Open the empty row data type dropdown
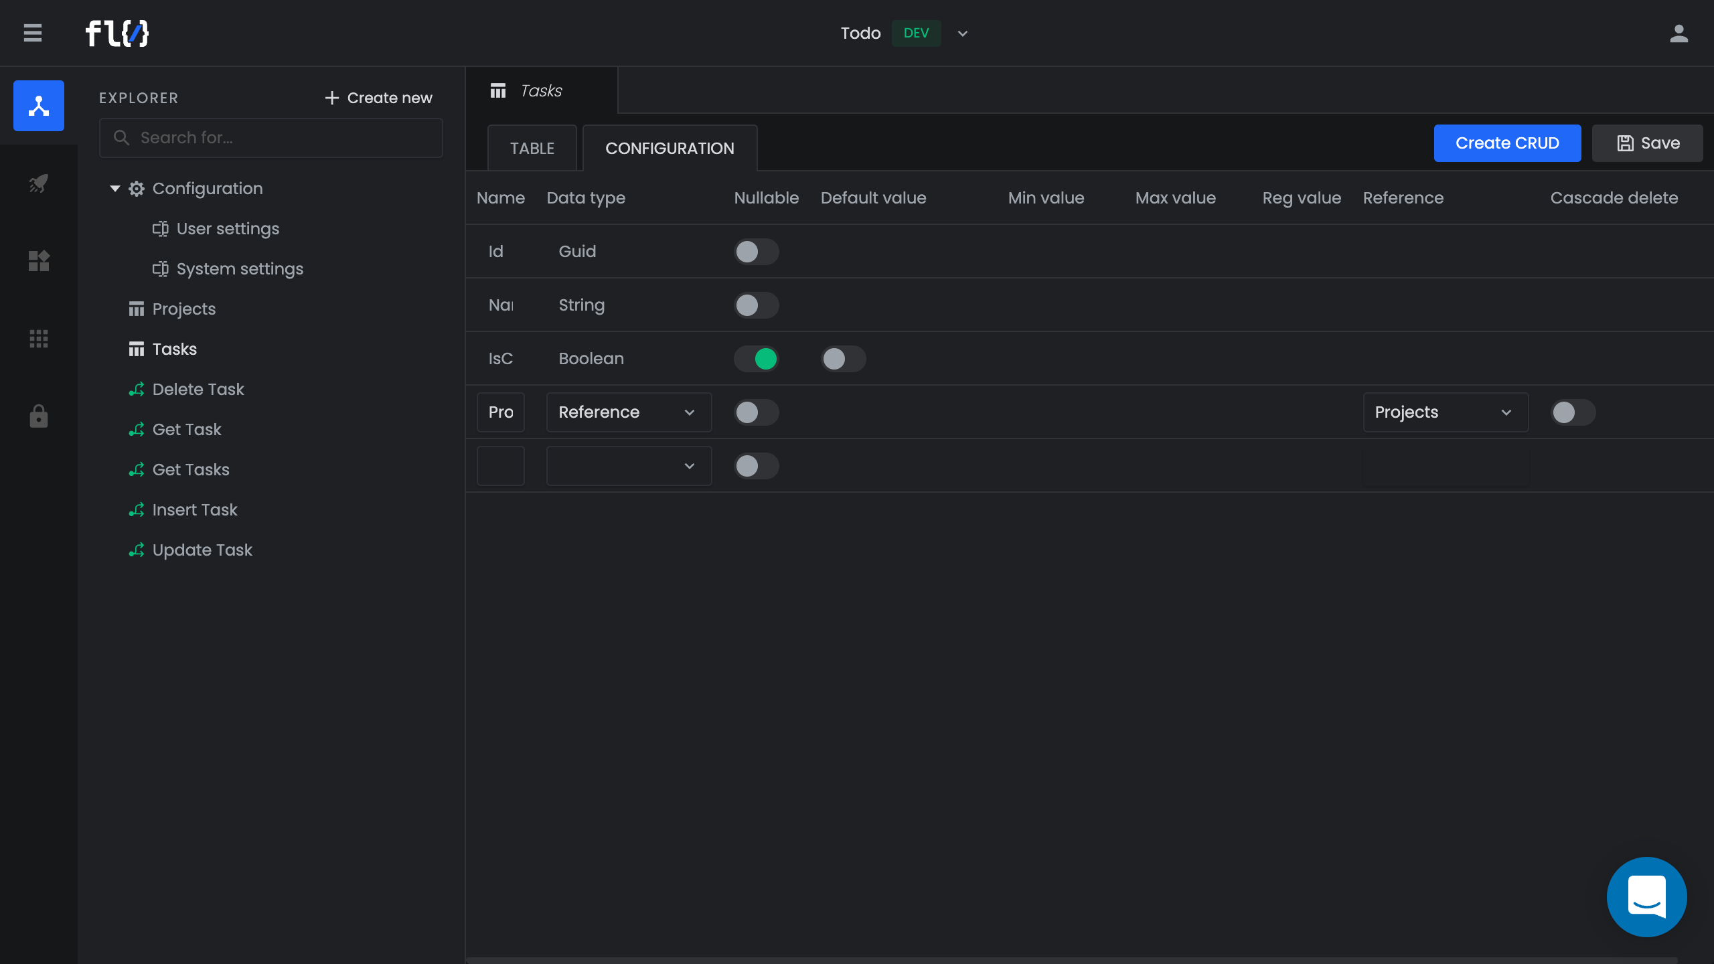Image resolution: width=1714 pixels, height=964 pixels. tap(629, 466)
